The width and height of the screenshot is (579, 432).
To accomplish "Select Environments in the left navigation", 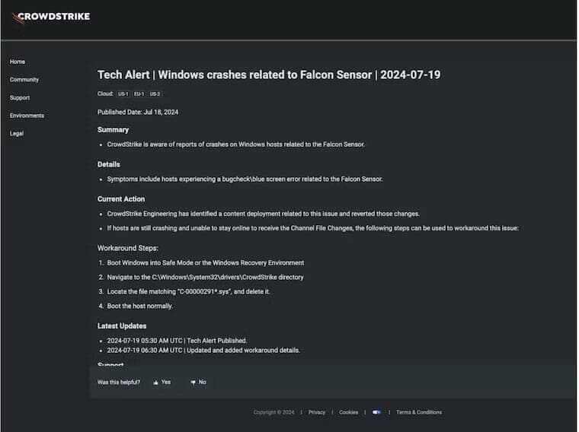I will click(27, 116).
